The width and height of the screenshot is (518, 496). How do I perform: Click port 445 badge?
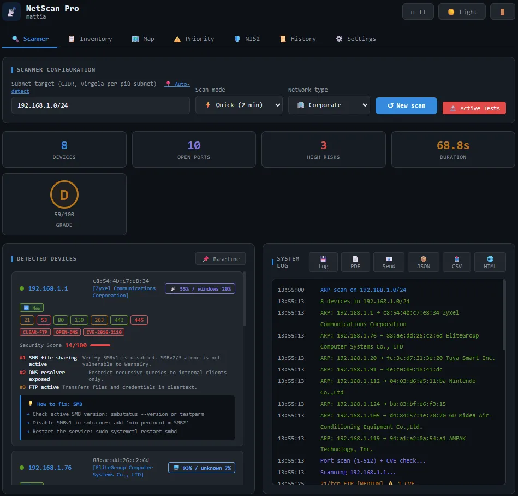[x=139, y=320]
